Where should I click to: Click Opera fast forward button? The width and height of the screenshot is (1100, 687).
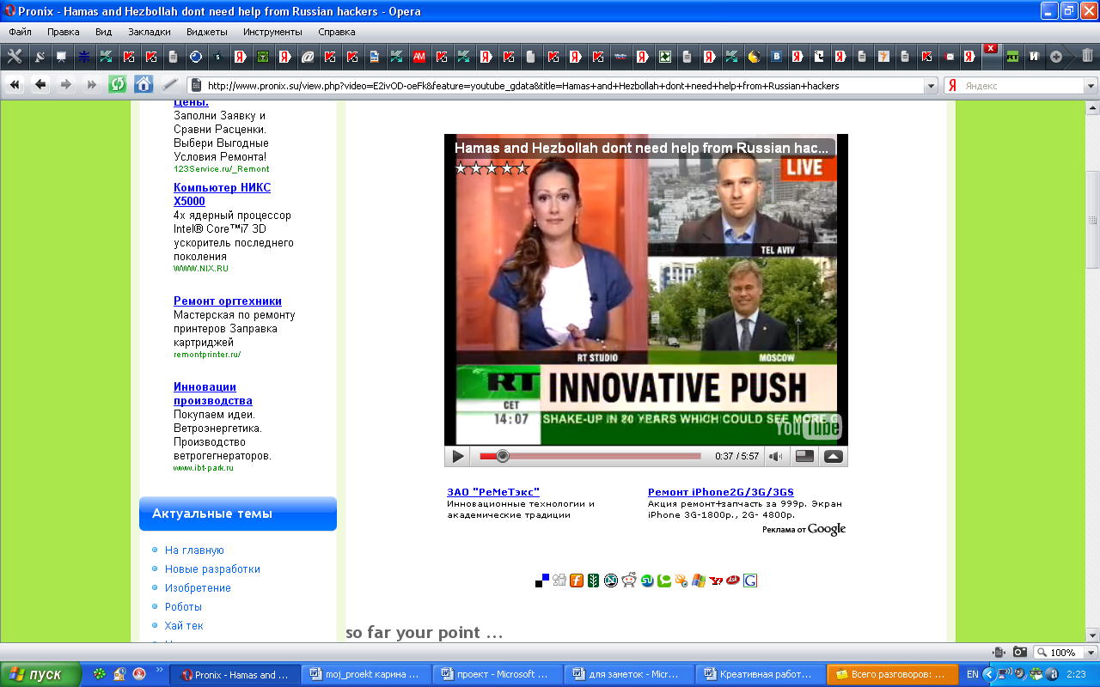(92, 85)
